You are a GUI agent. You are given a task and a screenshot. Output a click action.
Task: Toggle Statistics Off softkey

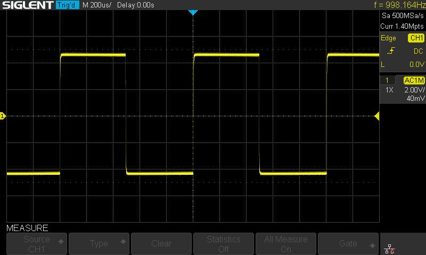pyautogui.click(x=224, y=244)
